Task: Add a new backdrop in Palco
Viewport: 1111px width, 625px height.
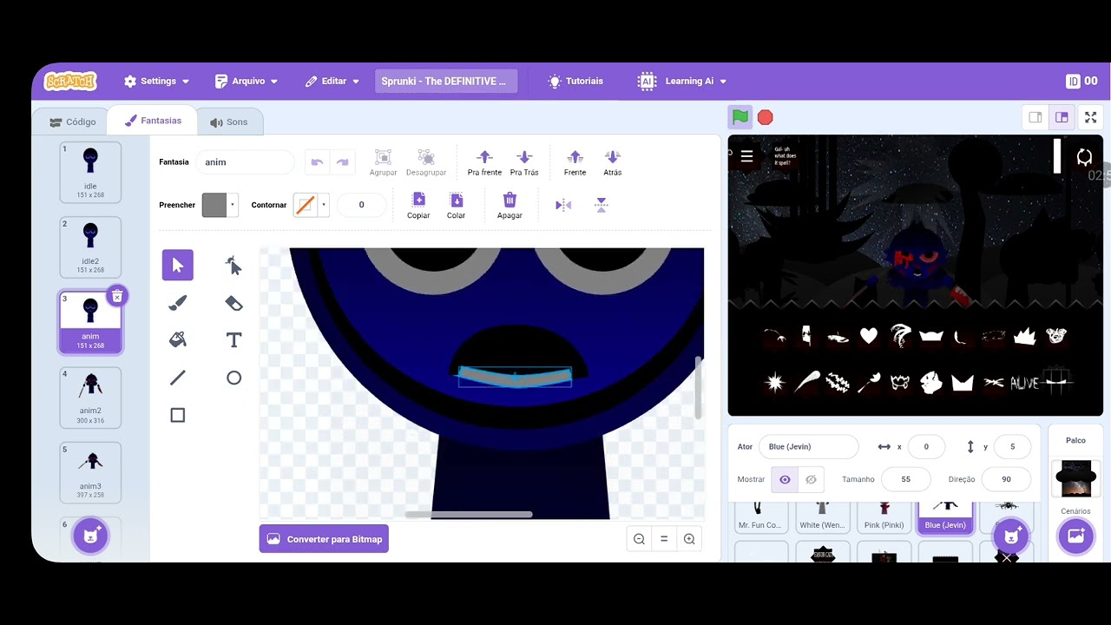Action: click(x=1075, y=536)
